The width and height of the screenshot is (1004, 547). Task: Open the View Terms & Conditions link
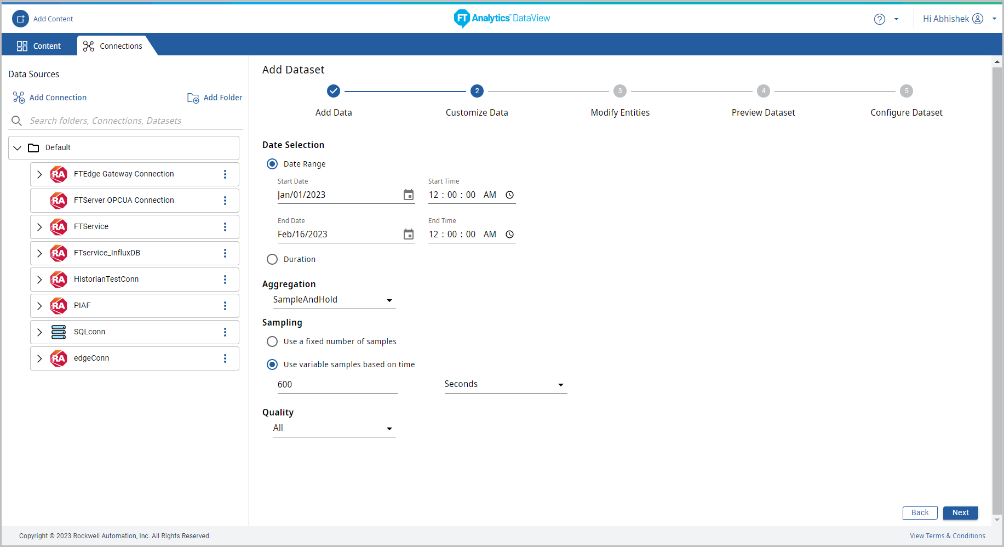pyautogui.click(x=947, y=536)
